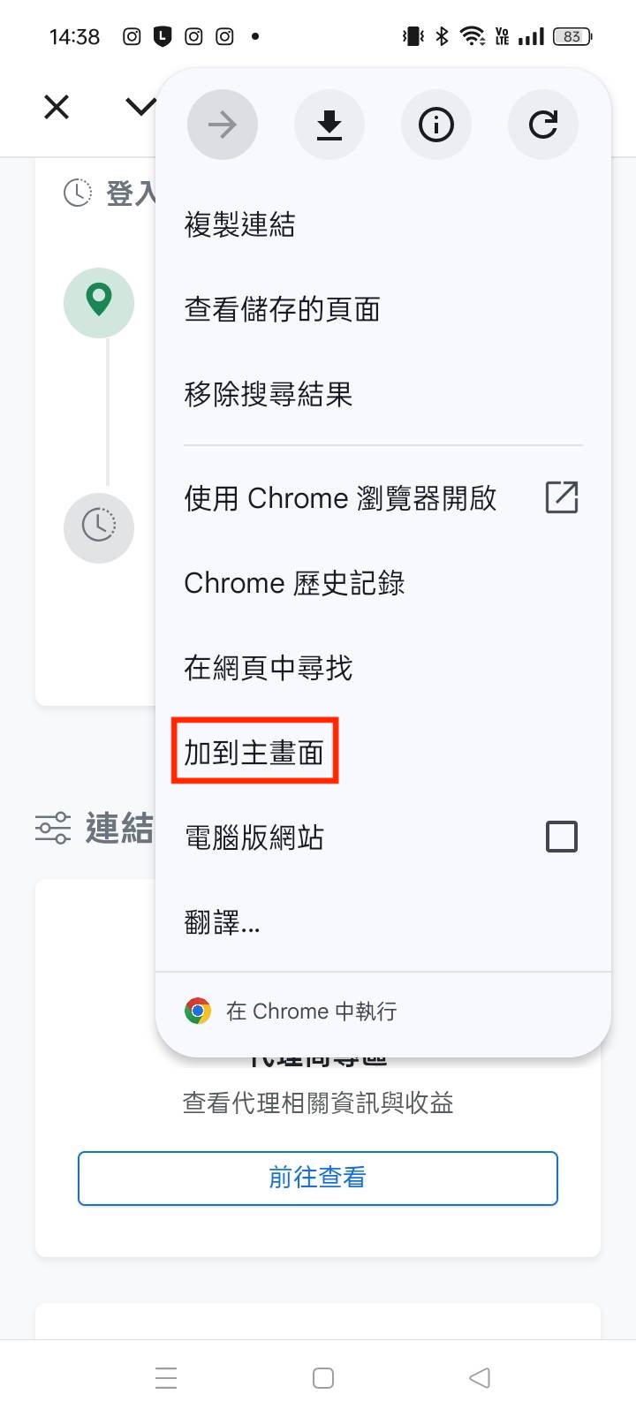
Task: Tap the Android back navigation triangle
Action: (x=480, y=1377)
